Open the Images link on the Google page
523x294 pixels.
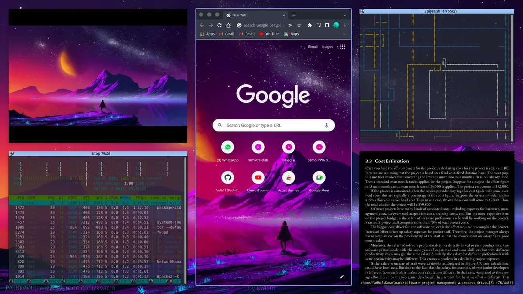pos(327,46)
